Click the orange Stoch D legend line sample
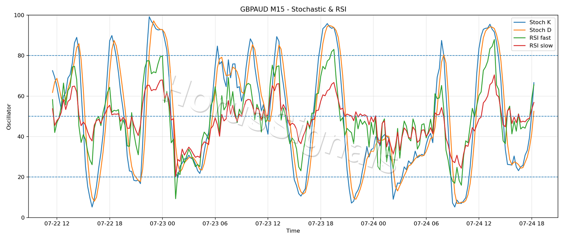 (520, 30)
